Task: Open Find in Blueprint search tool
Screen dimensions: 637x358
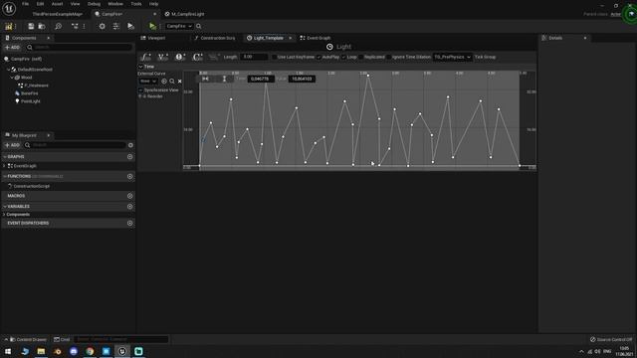Action: click(x=58, y=26)
